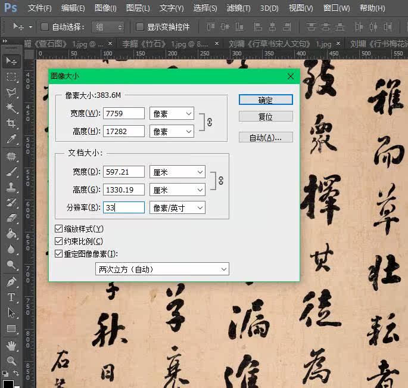Screen dimensions: 408x388
Task: Select the Patch healing tool
Action: click(11, 156)
